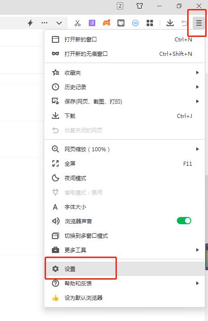Image resolution: width=208 pixels, height=321 pixels.
Task: Open the purple translate extension icon
Action: point(92,23)
